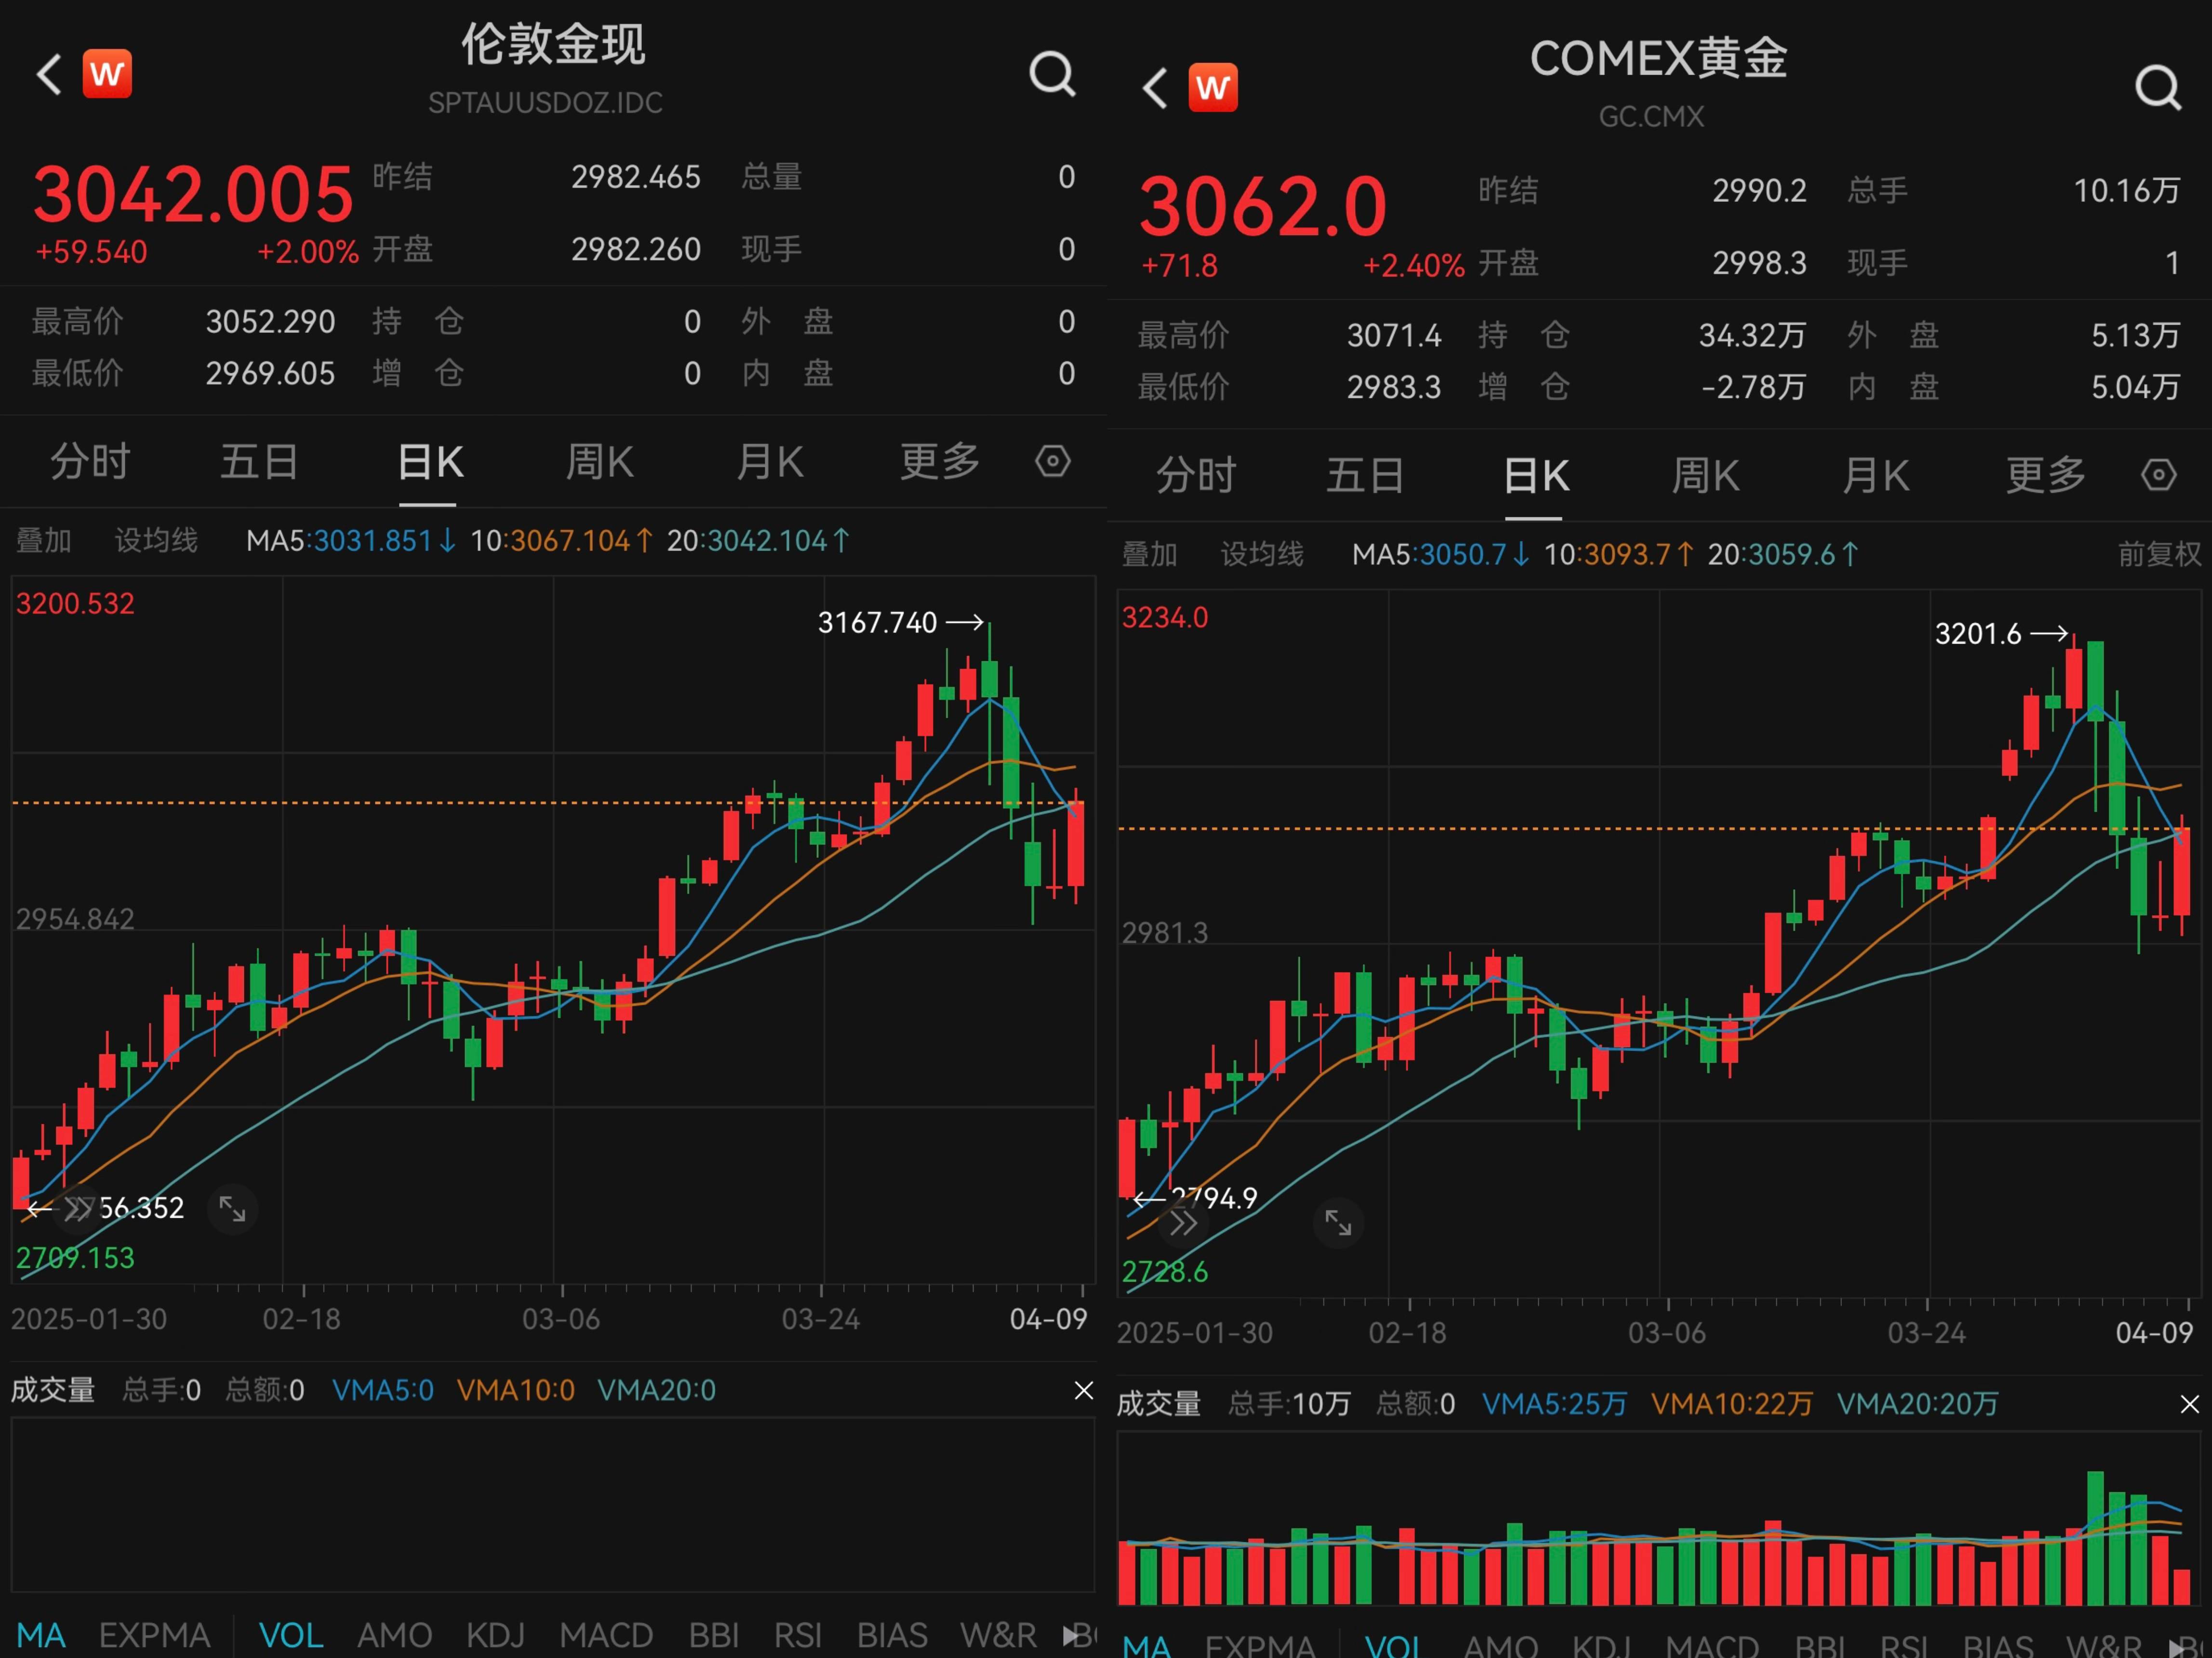The image size is (2212, 1658).
Task: Toggle VOL sub-indicator on 伦敦金现
Action: point(291,1635)
